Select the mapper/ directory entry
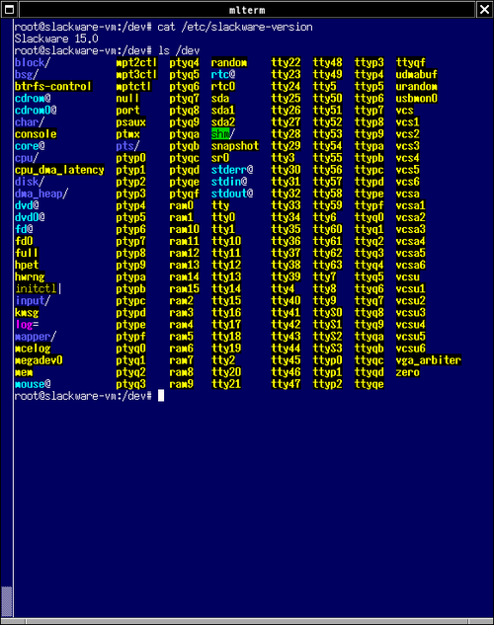The width and height of the screenshot is (494, 625). 36,337
